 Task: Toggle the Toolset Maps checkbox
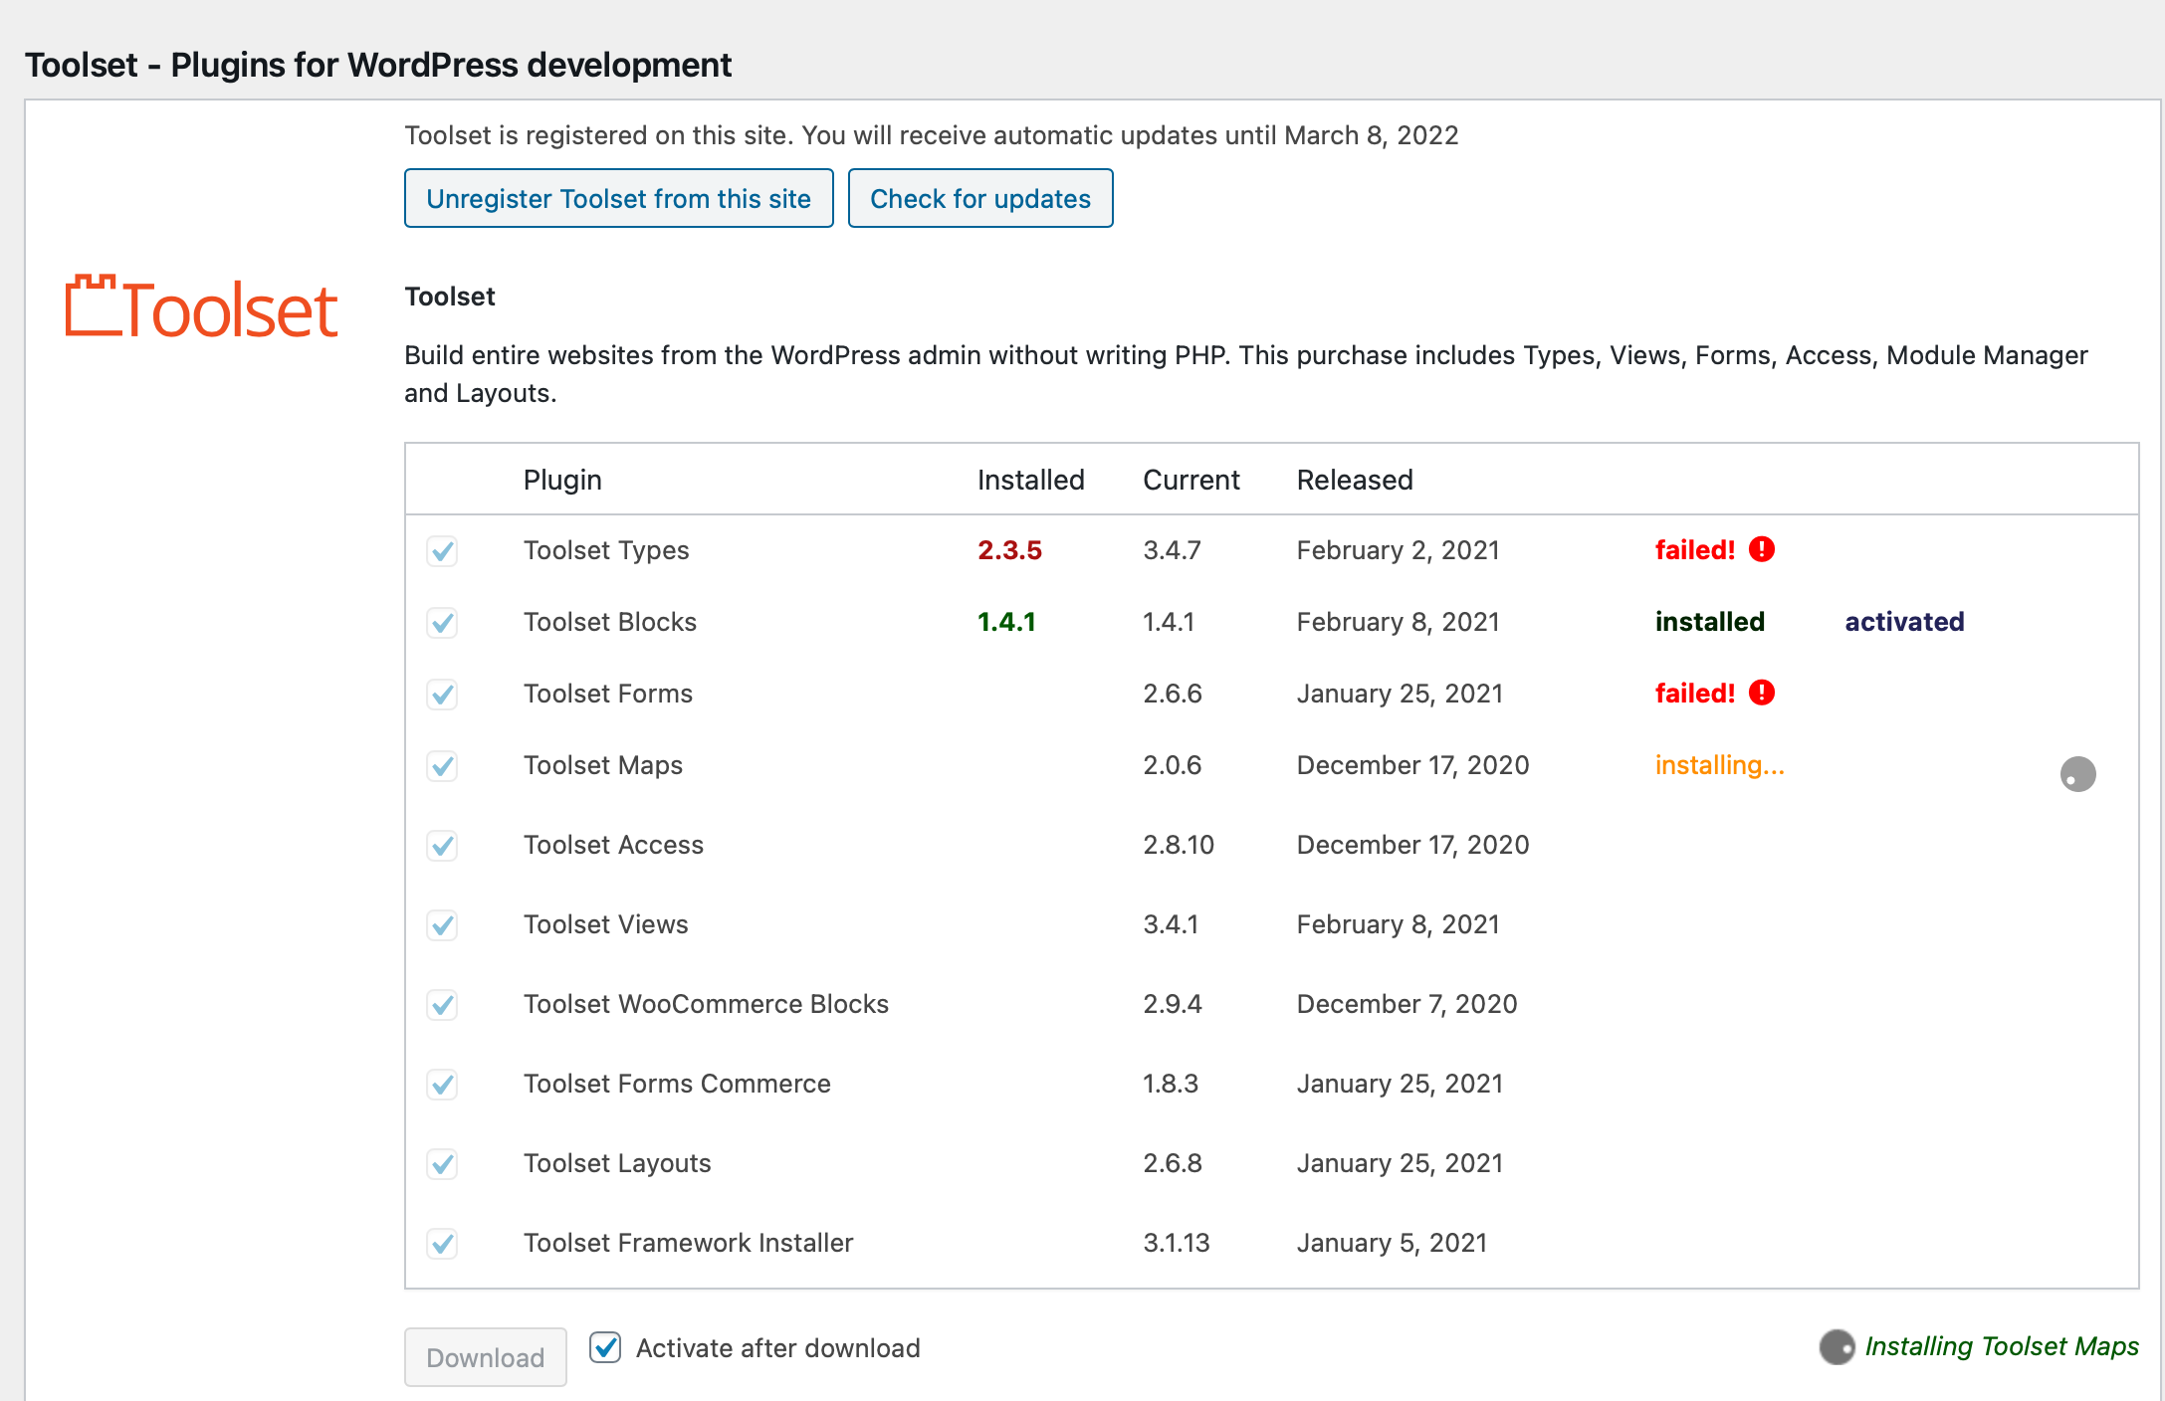coord(442,765)
